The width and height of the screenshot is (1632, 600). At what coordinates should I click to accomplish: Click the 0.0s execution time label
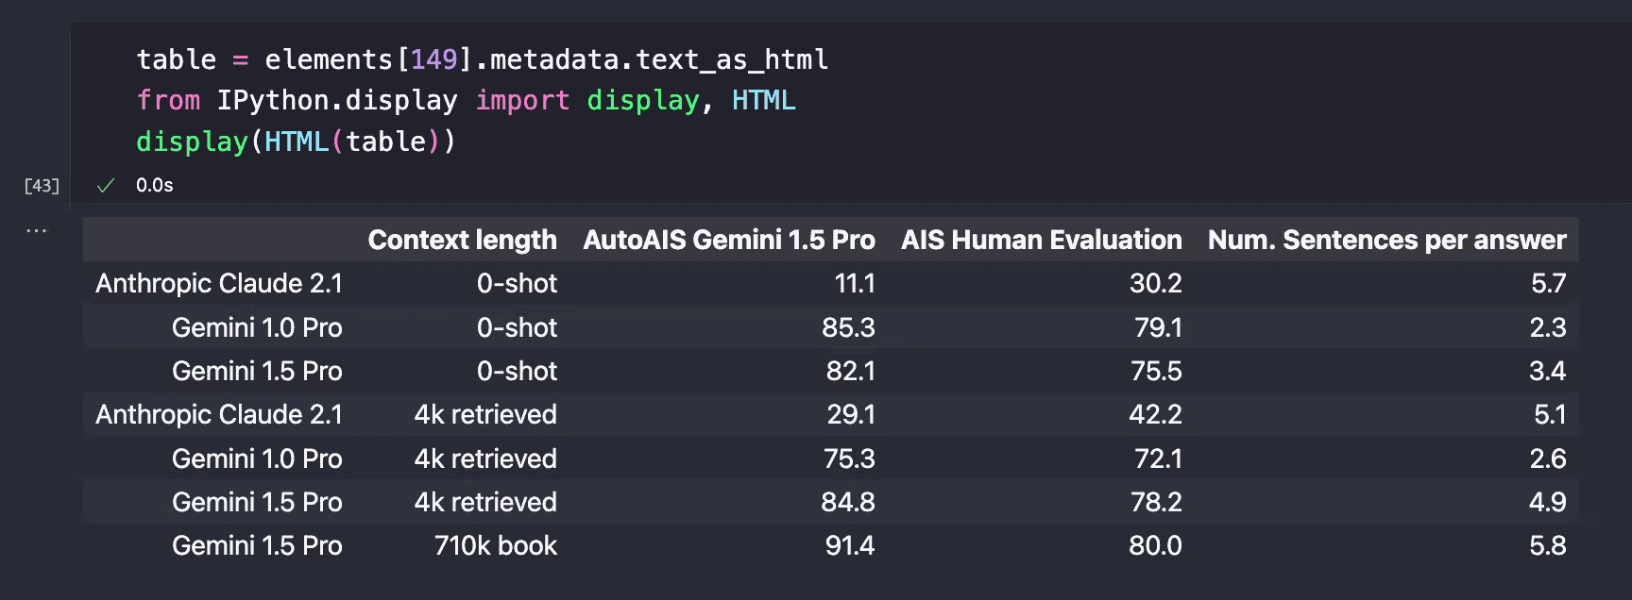point(154,185)
